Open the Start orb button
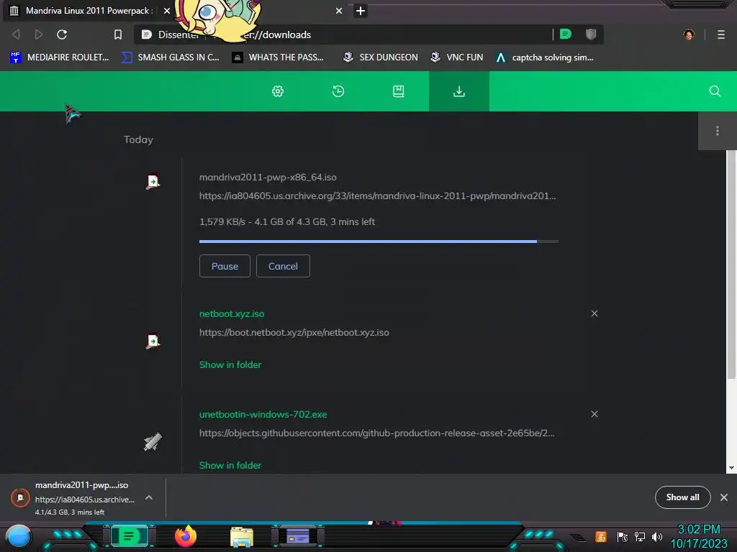This screenshot has width=737, height=552. coord(19,537)
